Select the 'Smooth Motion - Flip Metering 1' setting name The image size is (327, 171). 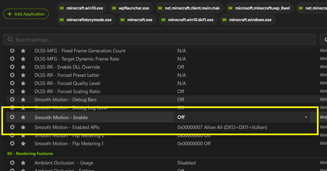(69, 143)
